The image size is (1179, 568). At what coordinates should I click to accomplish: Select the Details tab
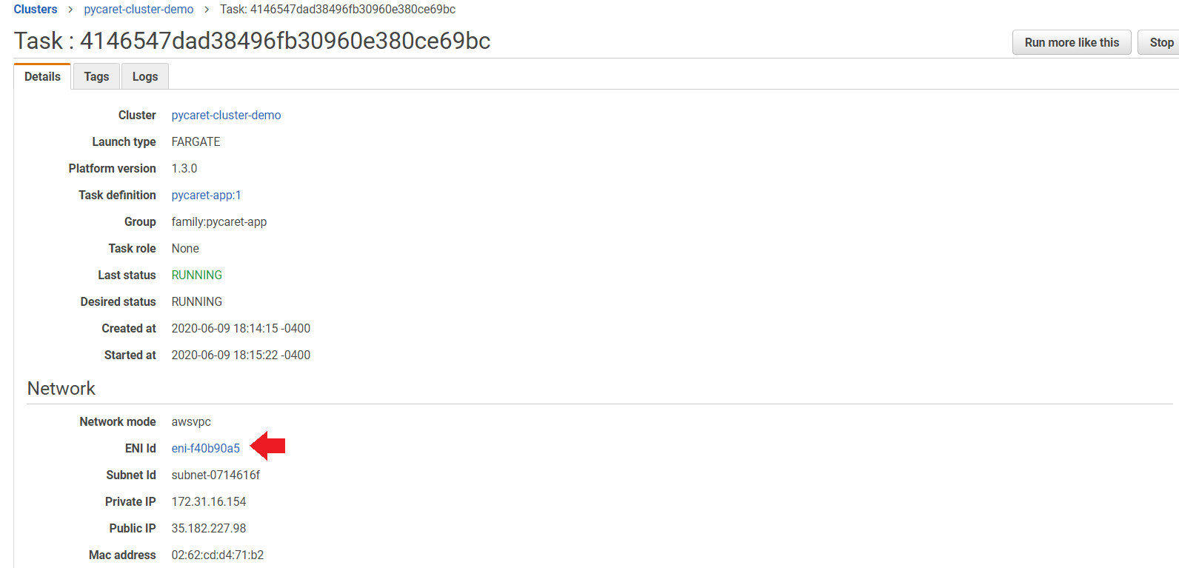click(x=42, y=76)
